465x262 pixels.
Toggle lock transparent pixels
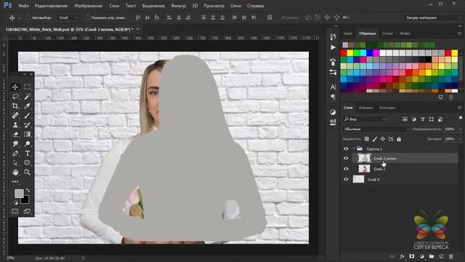(x=367, y=139)
